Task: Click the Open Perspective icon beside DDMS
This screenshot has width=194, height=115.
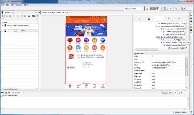Action: pyautogui.click(x=147, y=9)
